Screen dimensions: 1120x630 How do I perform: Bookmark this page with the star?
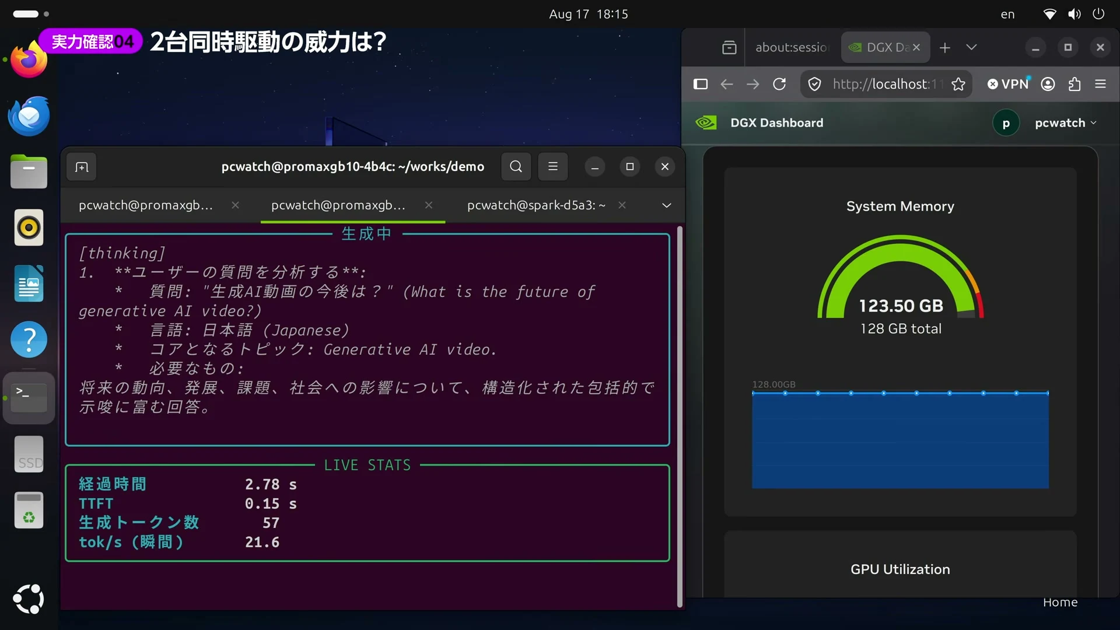click(958, 84)
